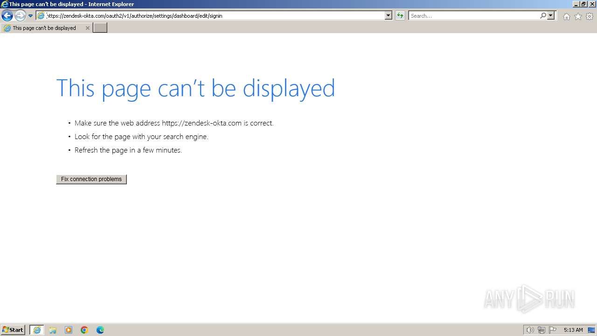
Task: Close the current tab with X
Action: click(x=87, y=28)
